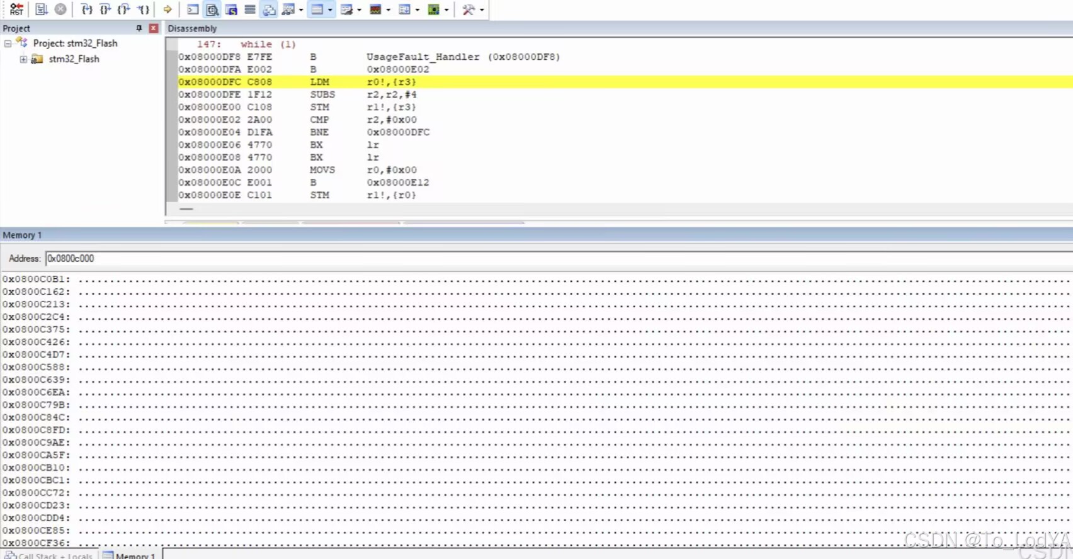Viewport: 1073px width, 559px height.
Task: Click the Analysis windows icon
Action: (375, 9)
